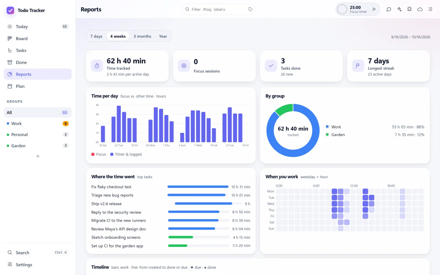440x275 pixels.
Task: Click the Work legend swatch in By group
Action: (327, 127)
